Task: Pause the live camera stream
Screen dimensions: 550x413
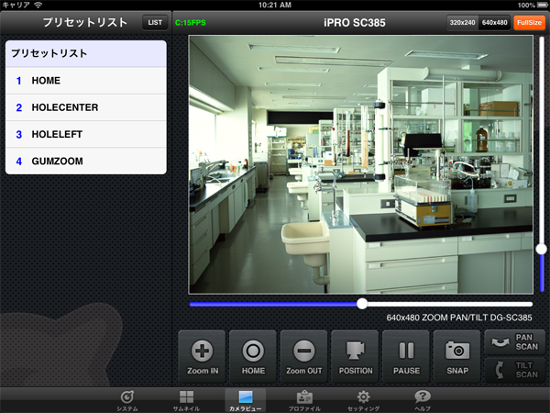Action: (x=406, y=355)
